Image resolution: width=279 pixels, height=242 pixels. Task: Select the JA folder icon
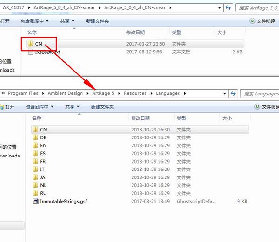[x=35, y=177]
